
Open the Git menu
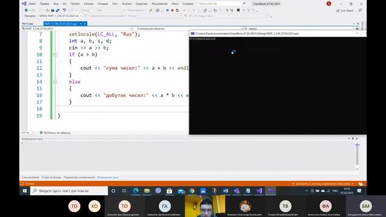coord(65,4)
